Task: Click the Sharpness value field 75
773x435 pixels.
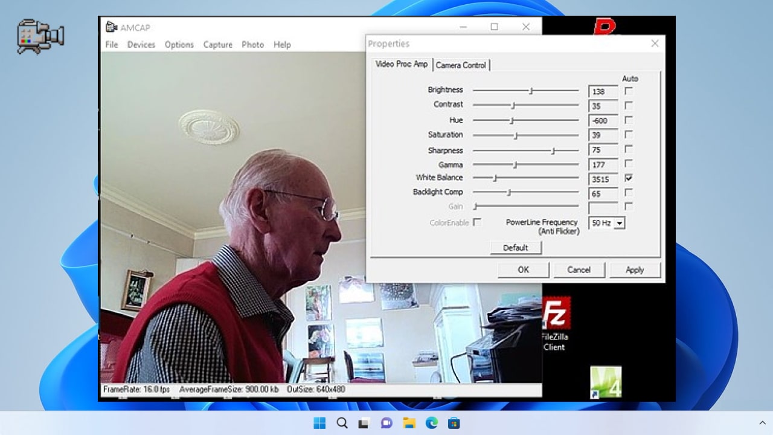Action: 603,150
